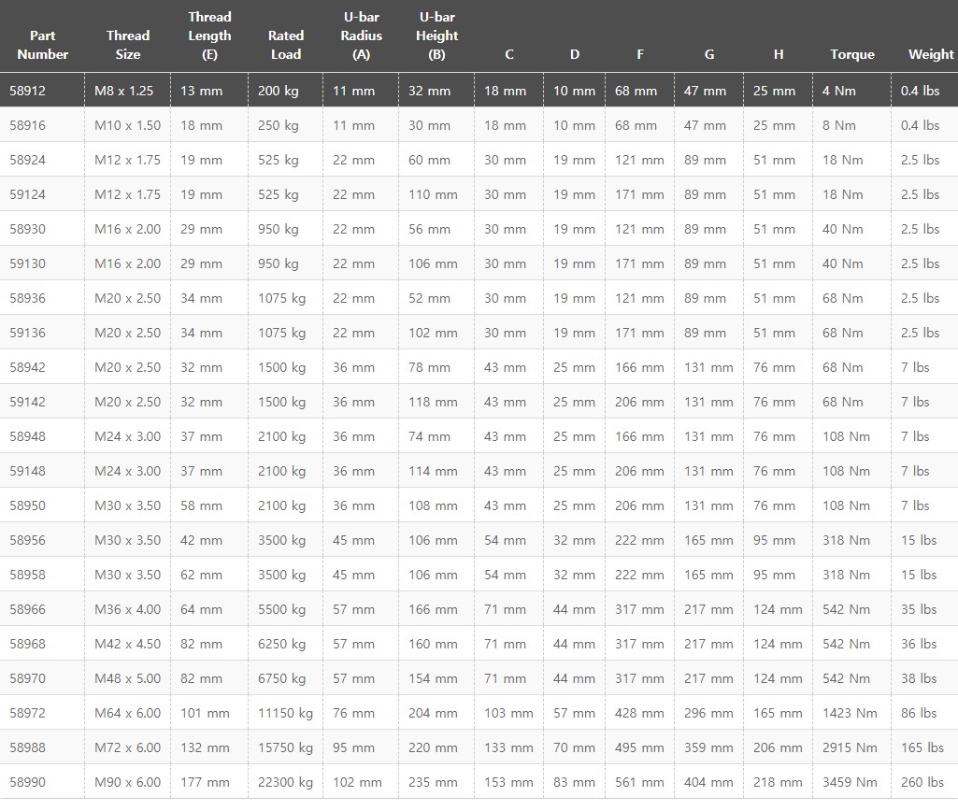Select part number 59148

pos(27,471)
